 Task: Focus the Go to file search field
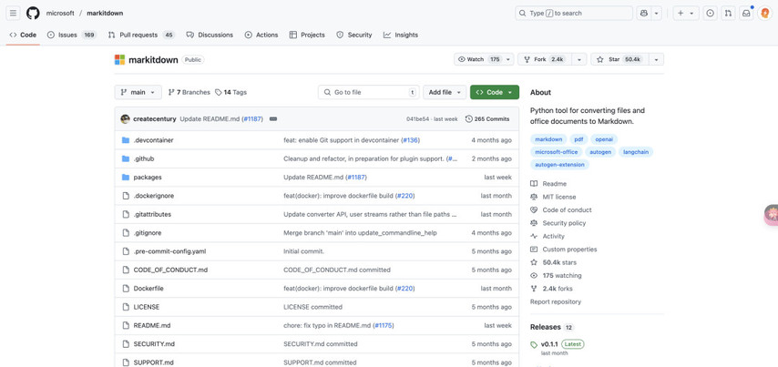[x=369, y=92]
